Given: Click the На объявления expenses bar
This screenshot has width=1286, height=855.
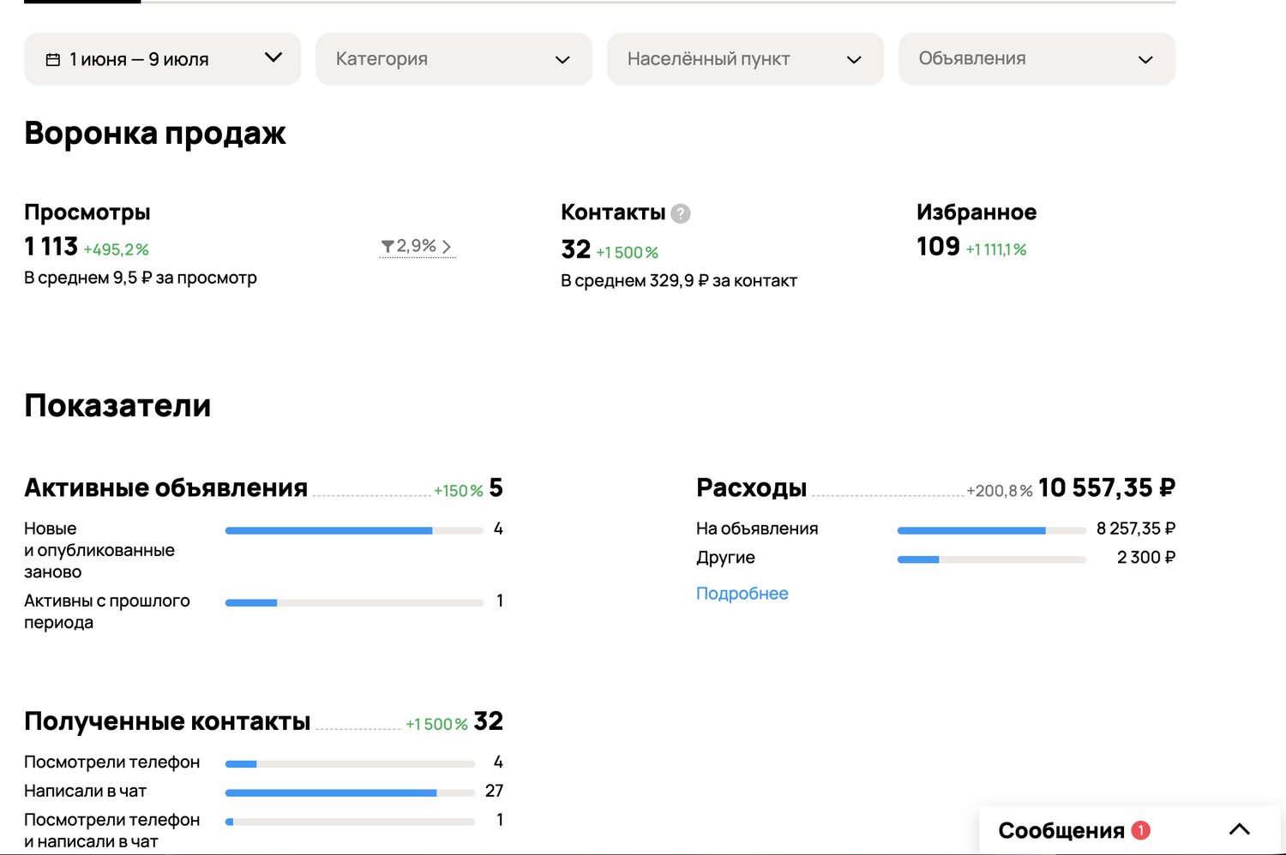Looking at the screenshot, I should pos(992,530).
